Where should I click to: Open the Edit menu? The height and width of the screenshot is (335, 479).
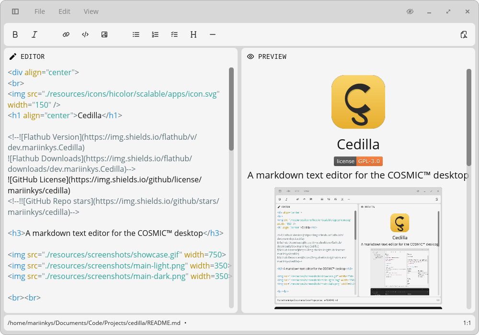[x=64, y=11]
